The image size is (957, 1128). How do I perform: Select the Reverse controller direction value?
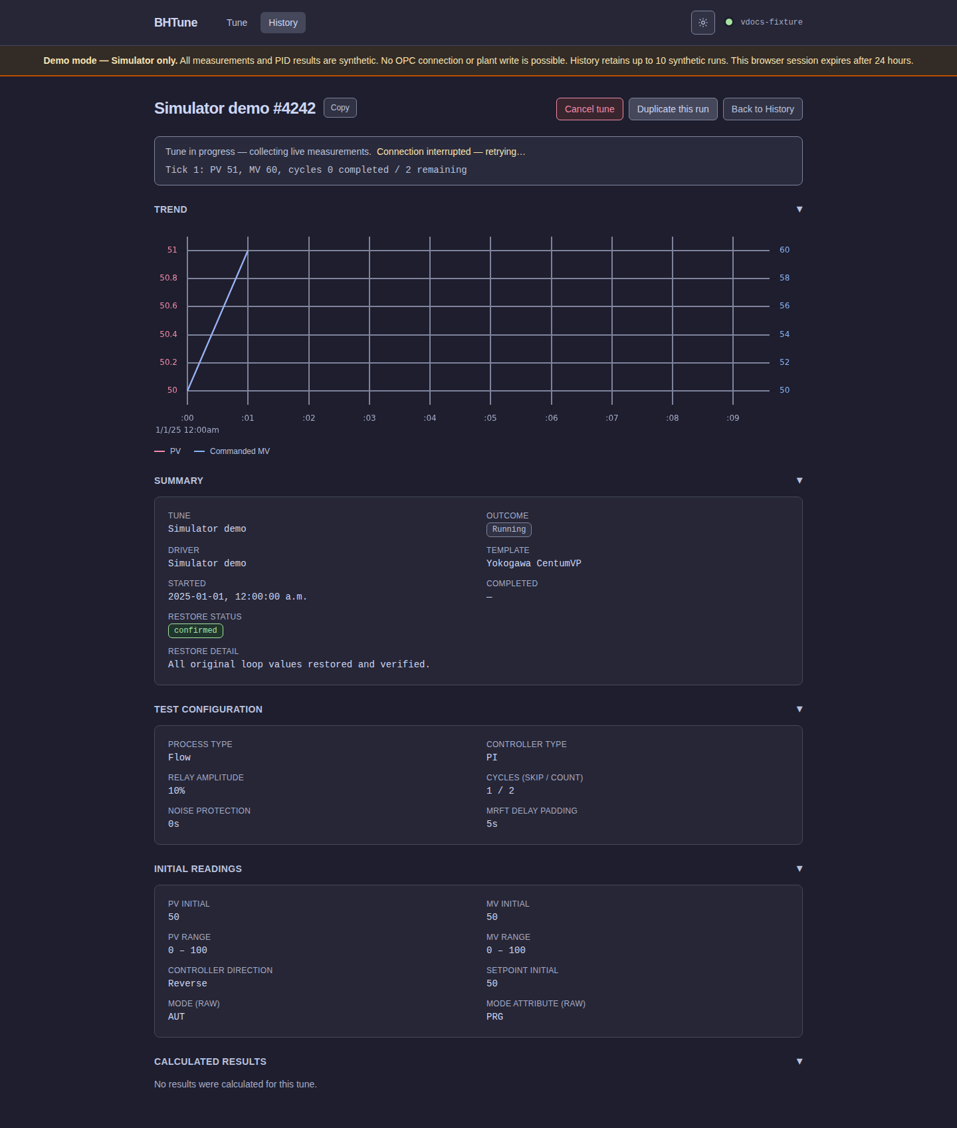187,984
